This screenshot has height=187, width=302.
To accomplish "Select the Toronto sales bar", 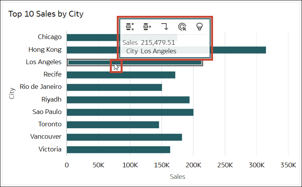I will pos(113,125).
